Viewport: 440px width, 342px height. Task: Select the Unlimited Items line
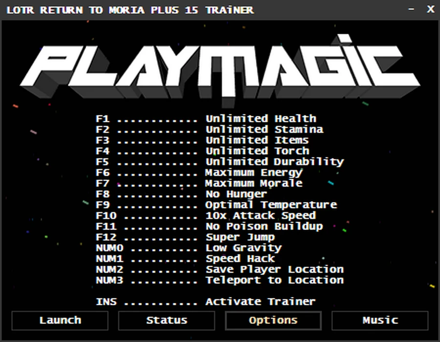(x=202, y=140)
